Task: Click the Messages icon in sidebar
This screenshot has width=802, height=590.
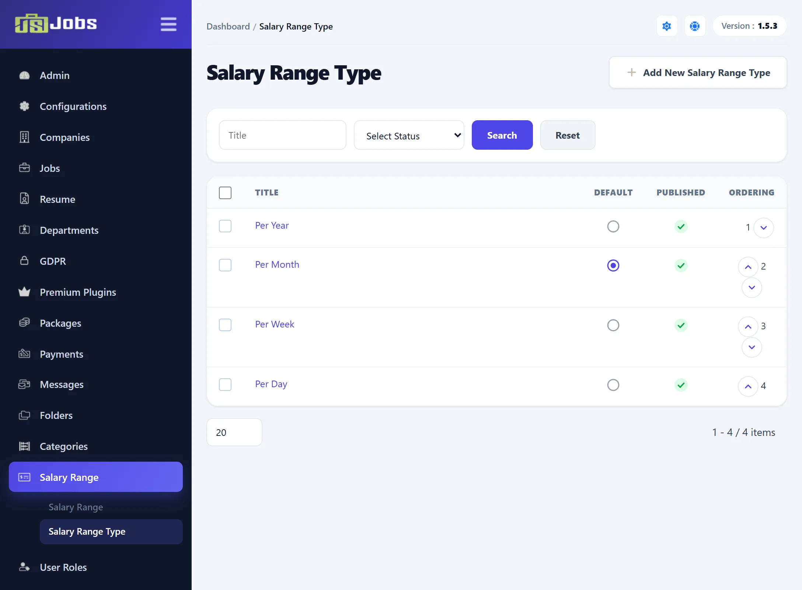Action: click(24, 384)
